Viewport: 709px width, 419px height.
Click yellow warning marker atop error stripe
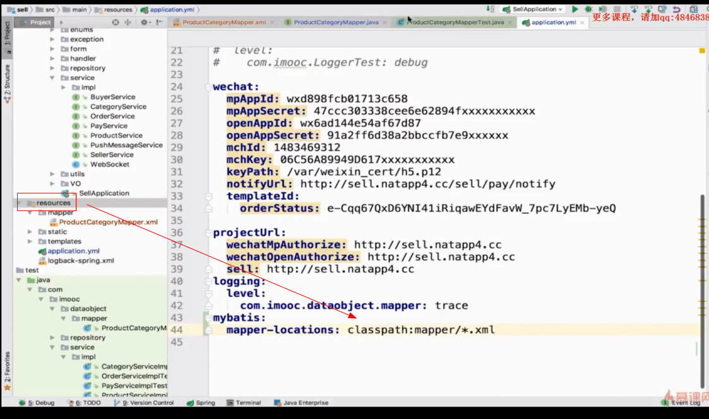pyautogui.click(x=702, y=50)
